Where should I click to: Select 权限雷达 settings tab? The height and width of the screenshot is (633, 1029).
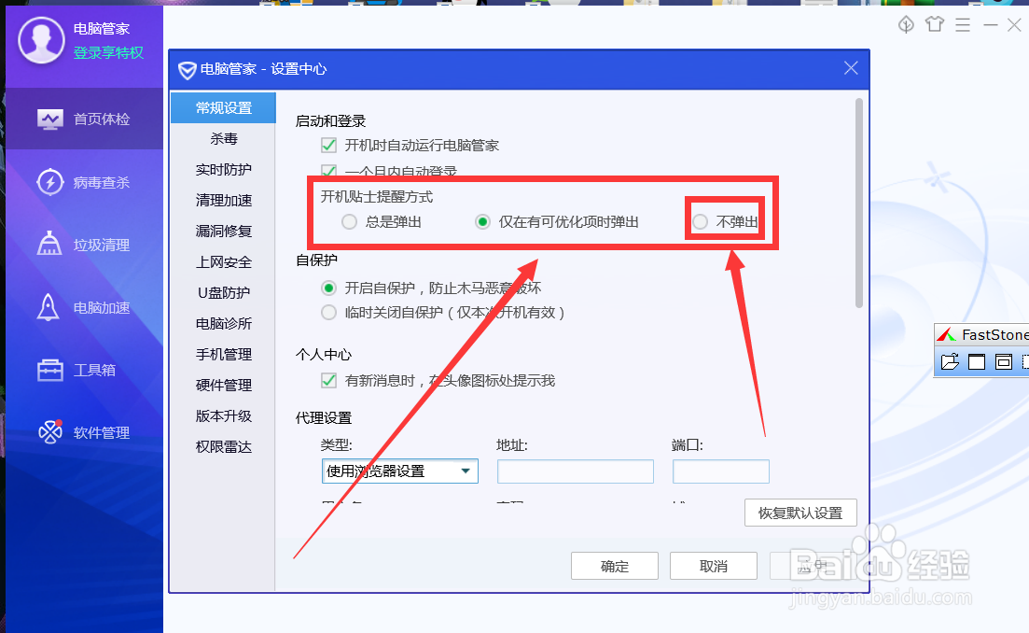click(x=223, y=447)
